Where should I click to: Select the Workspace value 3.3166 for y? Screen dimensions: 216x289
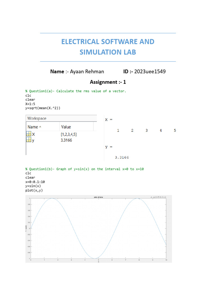pyautogui.click(x=66, y=140)
